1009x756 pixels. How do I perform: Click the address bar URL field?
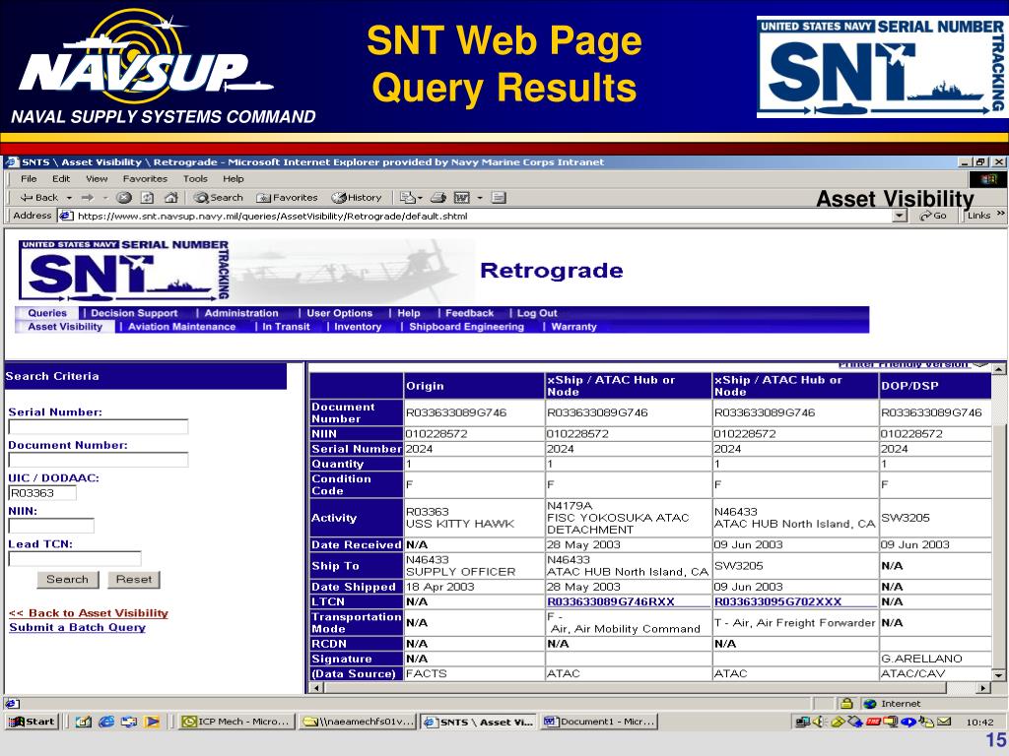[x=476, y=216]
